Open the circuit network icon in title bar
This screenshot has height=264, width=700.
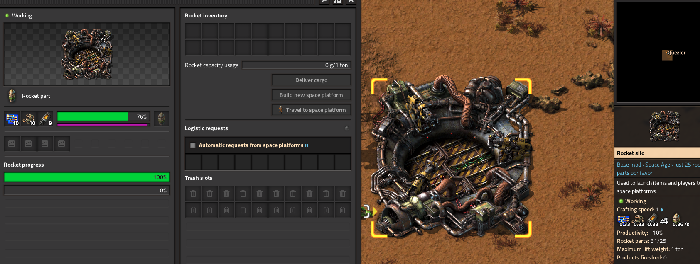click(x=338, y=1)
